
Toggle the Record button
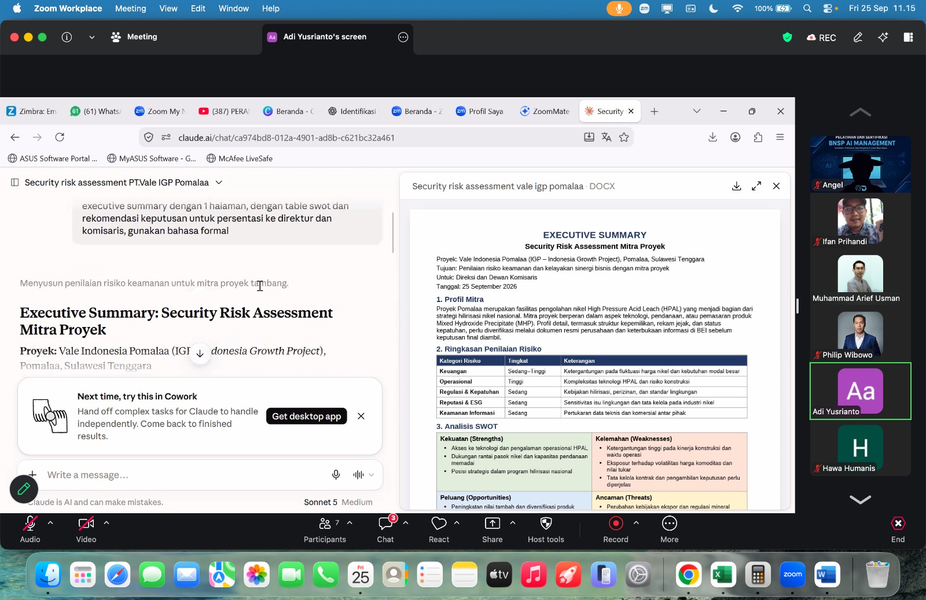(x=616, y=529)
